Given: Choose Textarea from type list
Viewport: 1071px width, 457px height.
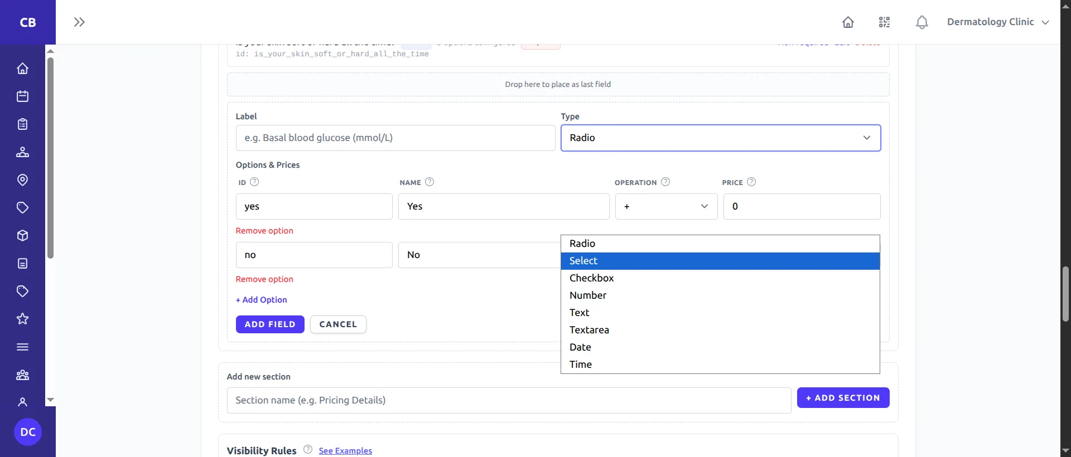Looking at the screenshot, I should pyautogui.click(x=720, y=330).
